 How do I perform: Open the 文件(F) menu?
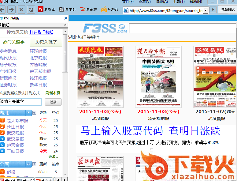pyautogui.click(x=128, y=2)
